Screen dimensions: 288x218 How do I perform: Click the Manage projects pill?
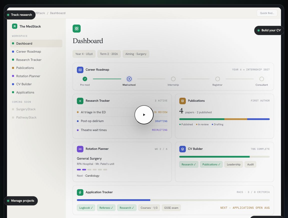tap(21, 201)
